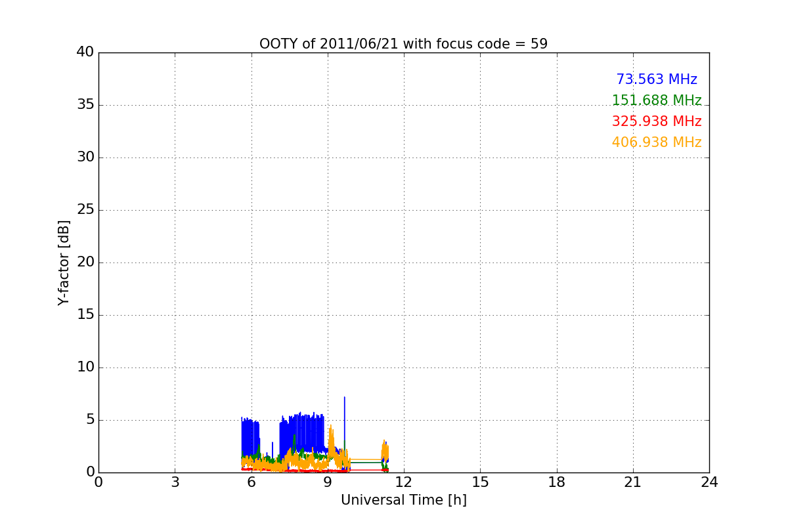Click the y-axis tick label 25

(85, 210)
